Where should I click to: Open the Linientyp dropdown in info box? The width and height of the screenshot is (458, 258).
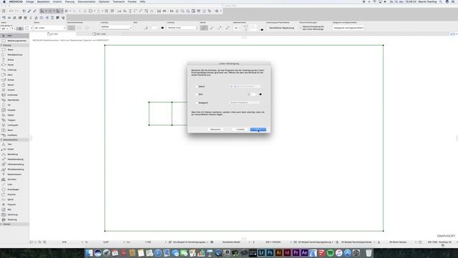tap(116, 27)
